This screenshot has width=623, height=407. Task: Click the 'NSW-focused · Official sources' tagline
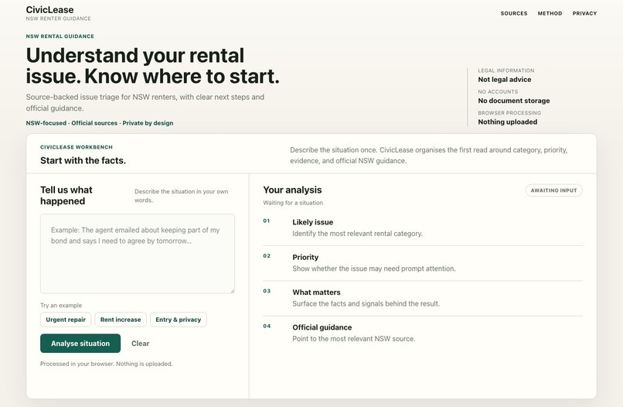pyautogui.click(x=100, y=123)
